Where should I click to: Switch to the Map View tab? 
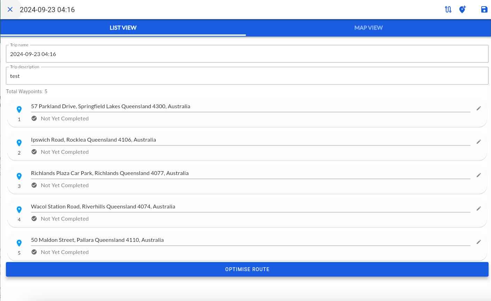coord(368,28)
